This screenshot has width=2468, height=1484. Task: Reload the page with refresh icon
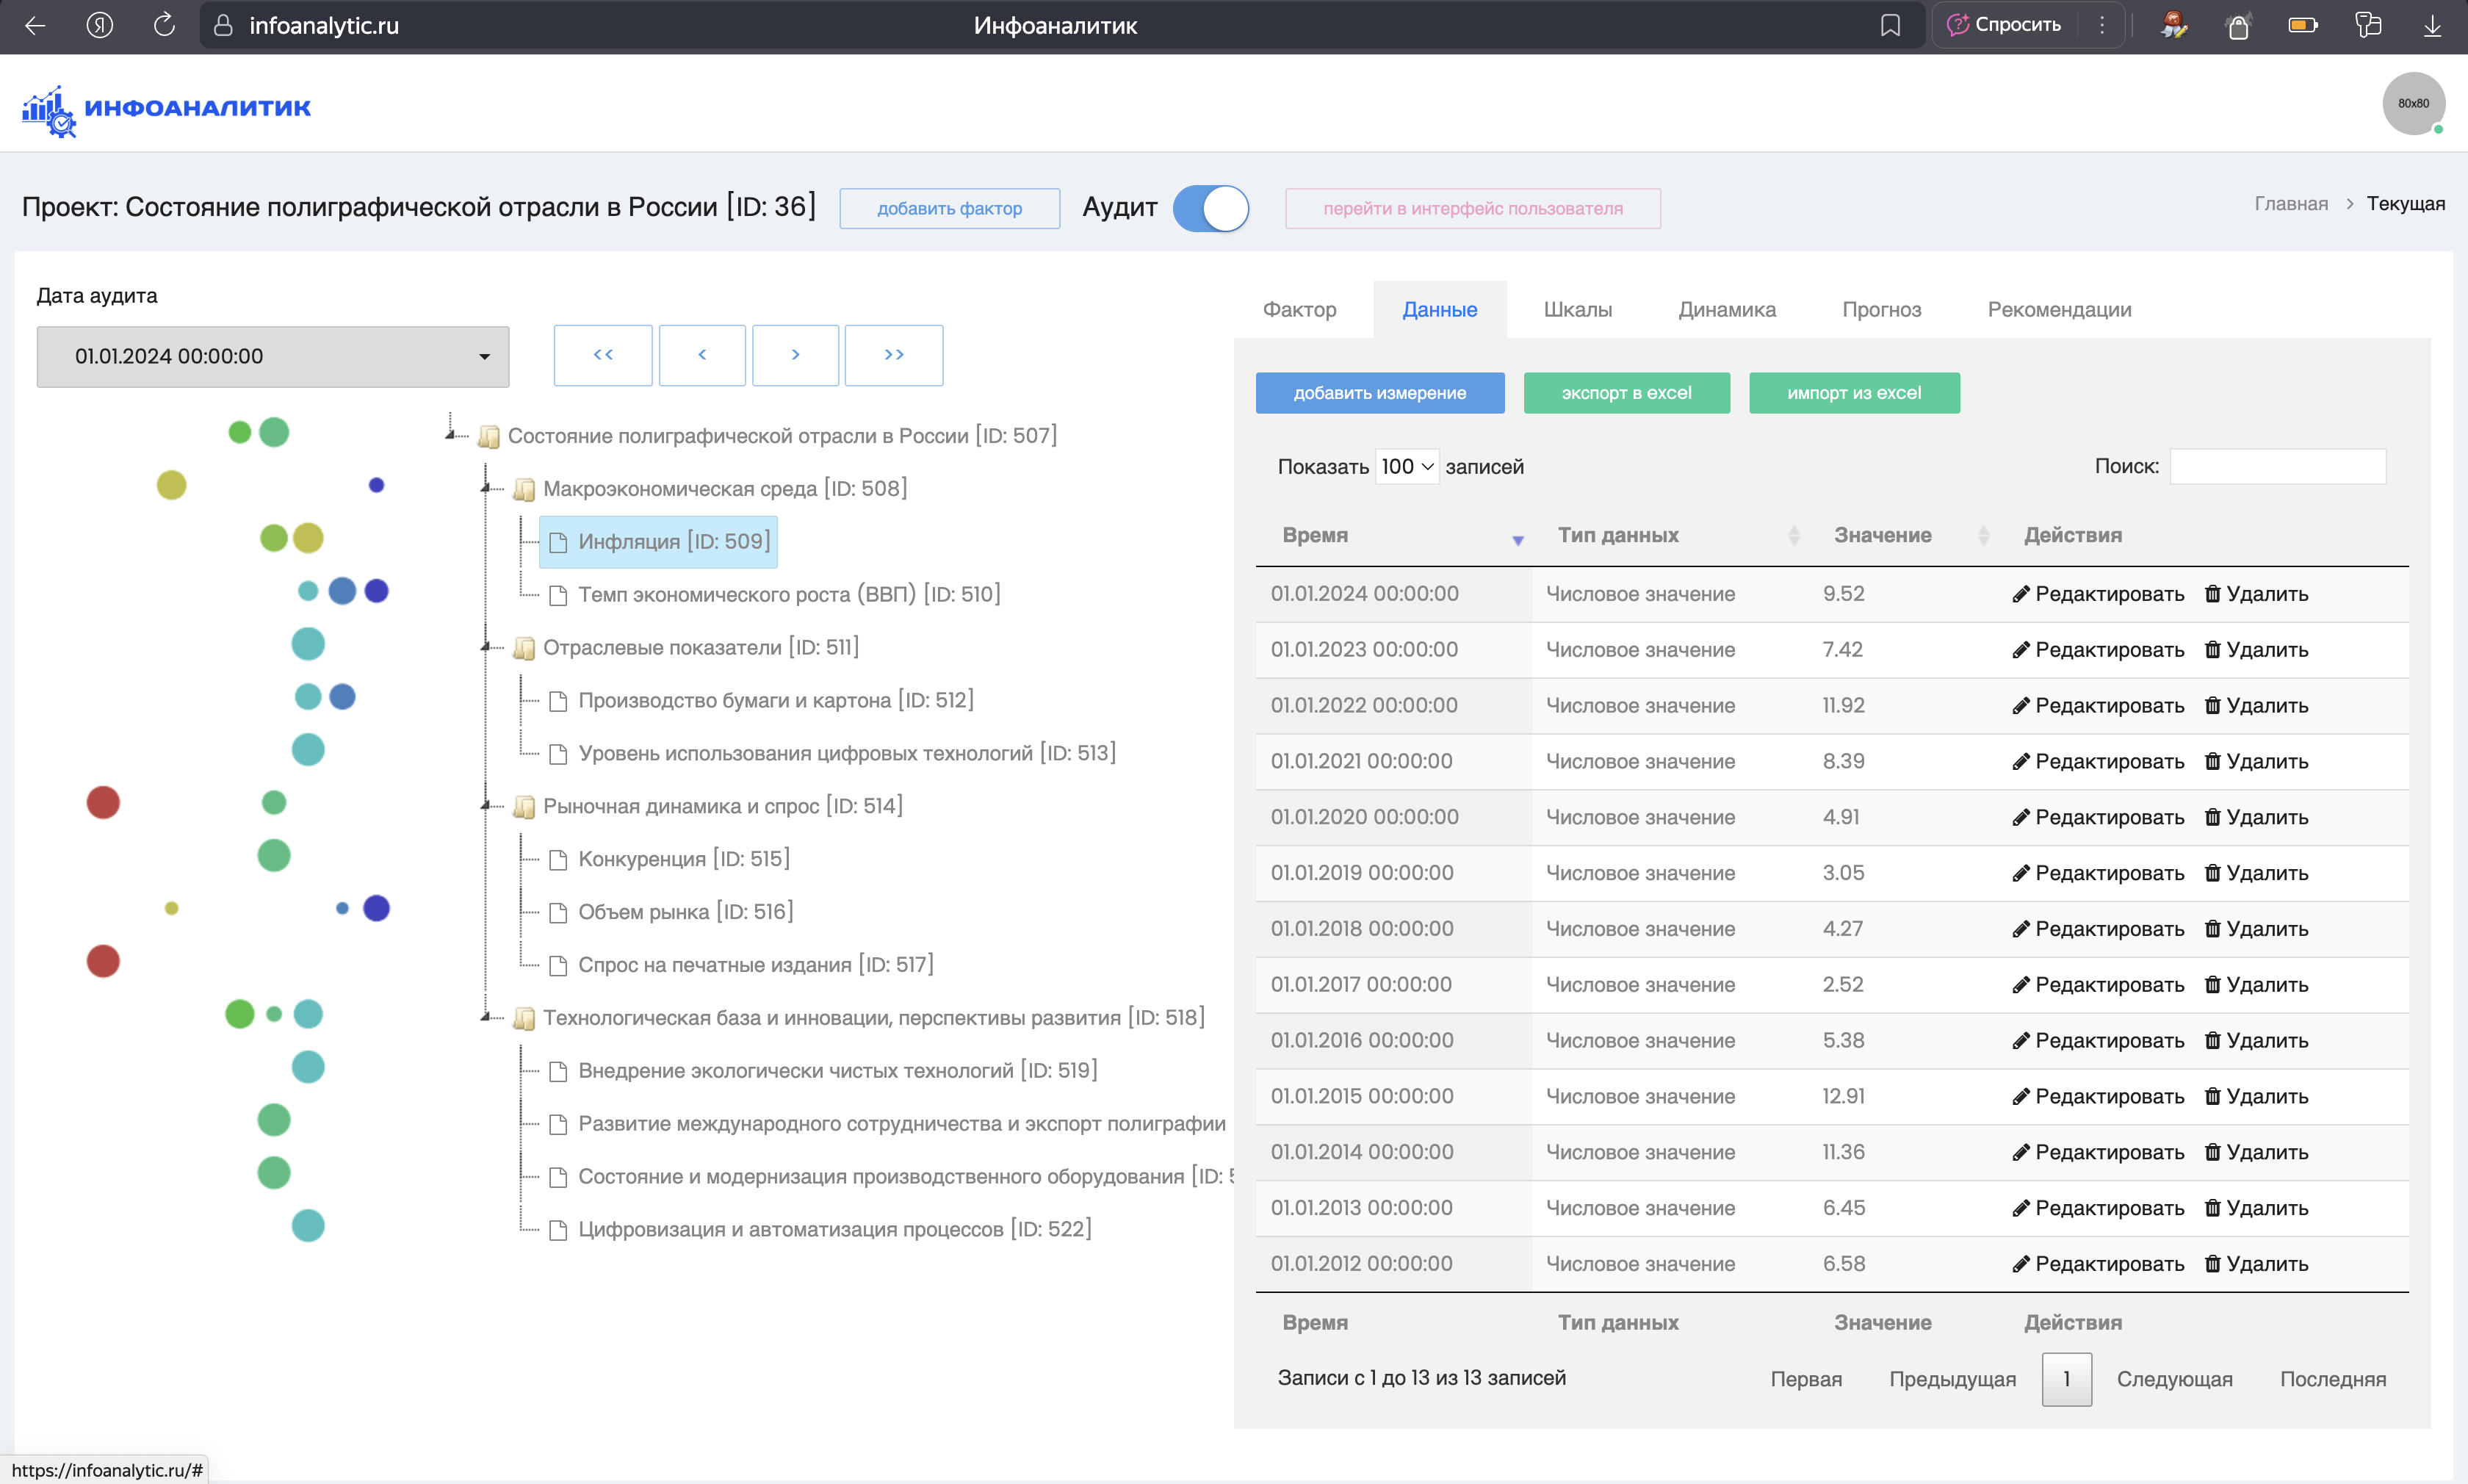coord(164,25)
